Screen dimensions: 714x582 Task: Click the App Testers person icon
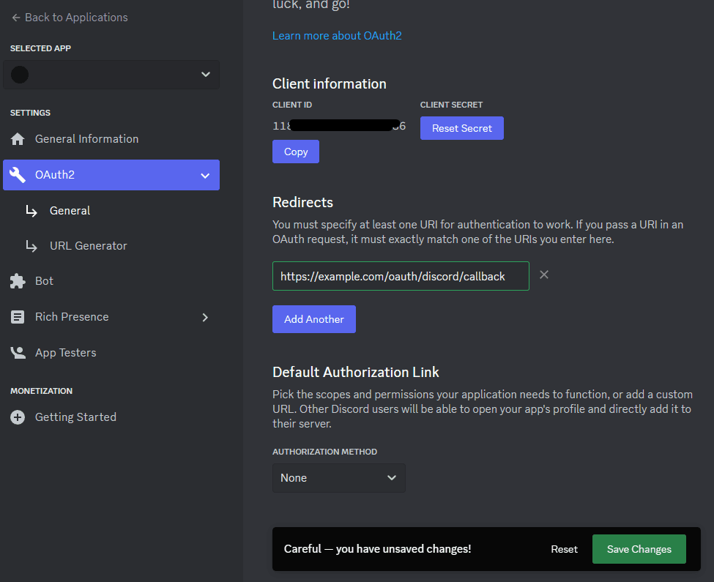[x=18, y=353]
